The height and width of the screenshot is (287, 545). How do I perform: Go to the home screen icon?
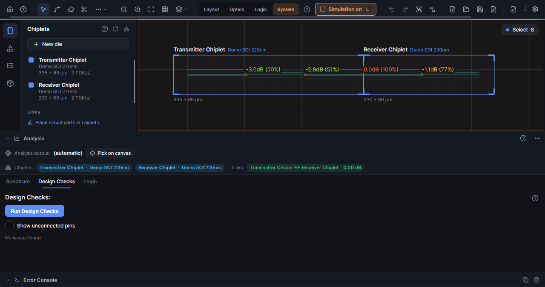pos(10,9)
